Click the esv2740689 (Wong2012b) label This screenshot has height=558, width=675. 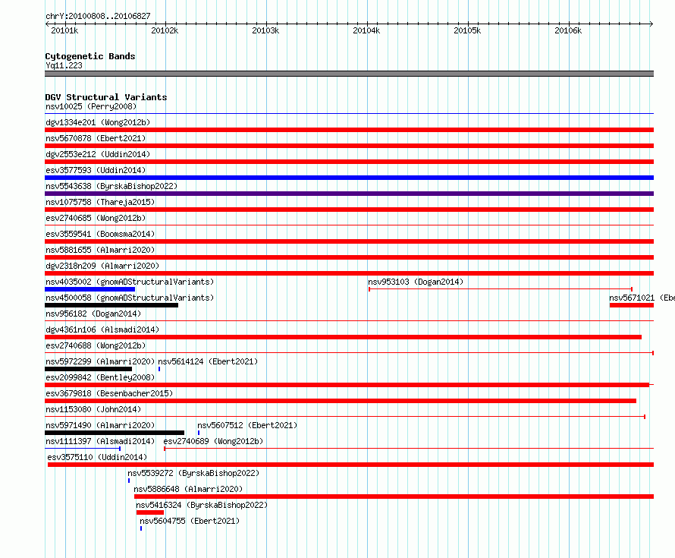point(213,441)
